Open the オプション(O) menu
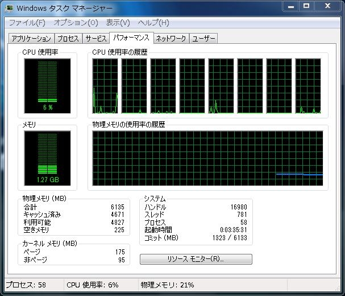 [x=76, y=23]
